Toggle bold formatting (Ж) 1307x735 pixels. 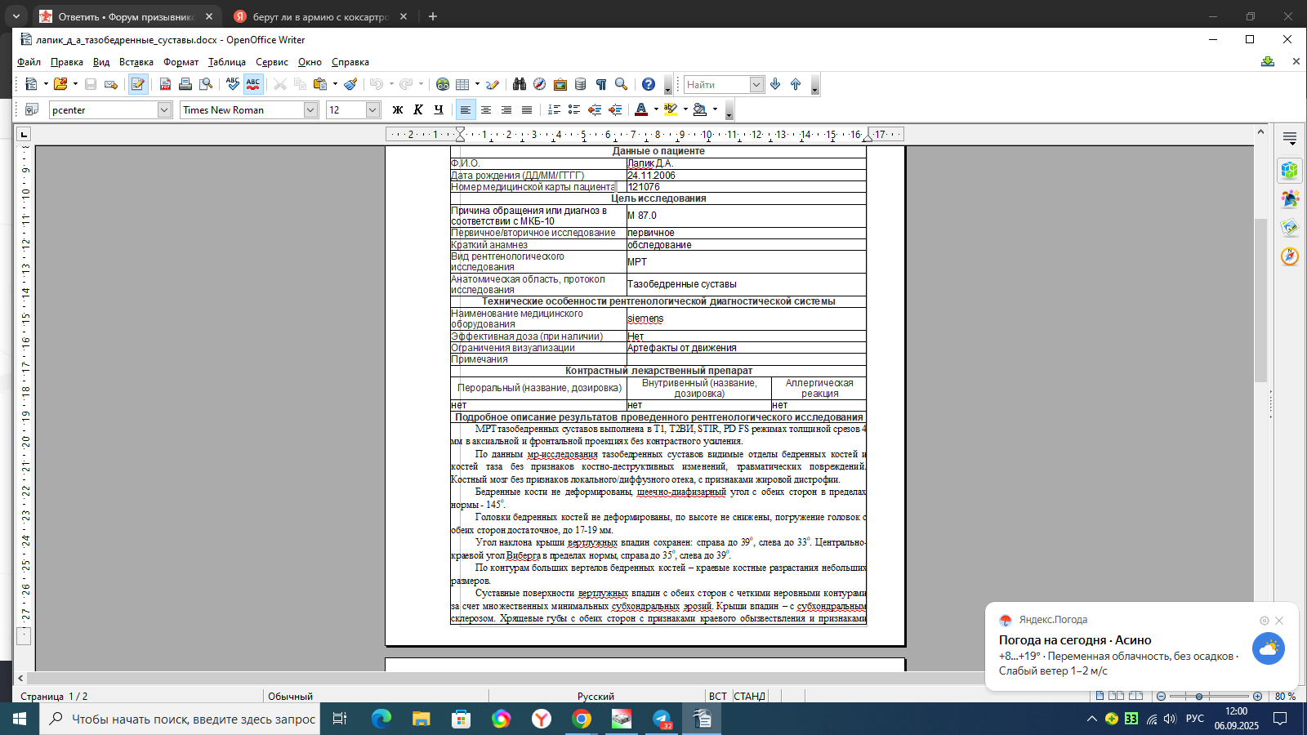(398, 109)
